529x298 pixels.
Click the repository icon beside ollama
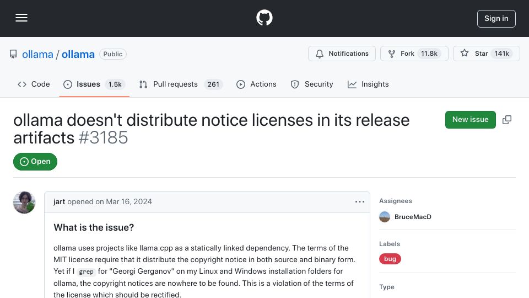[13, 54]
